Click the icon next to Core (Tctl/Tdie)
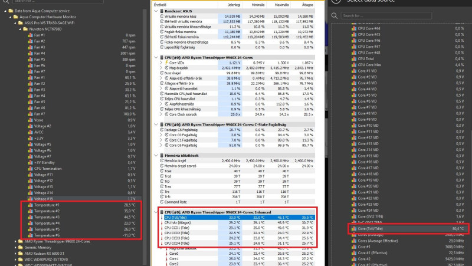The width and height of the screenshot is (472, 266). tap(354, 229)
